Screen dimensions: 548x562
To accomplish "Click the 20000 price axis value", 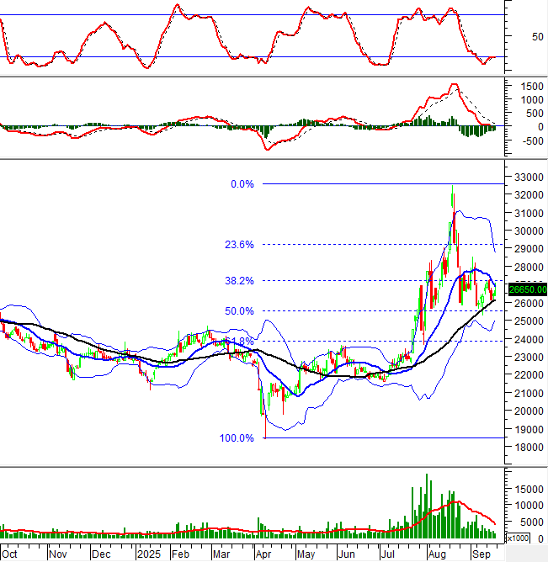I will point(529,411).
